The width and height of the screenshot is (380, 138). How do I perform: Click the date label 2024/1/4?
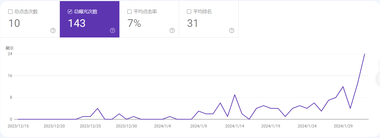[163, 126]
